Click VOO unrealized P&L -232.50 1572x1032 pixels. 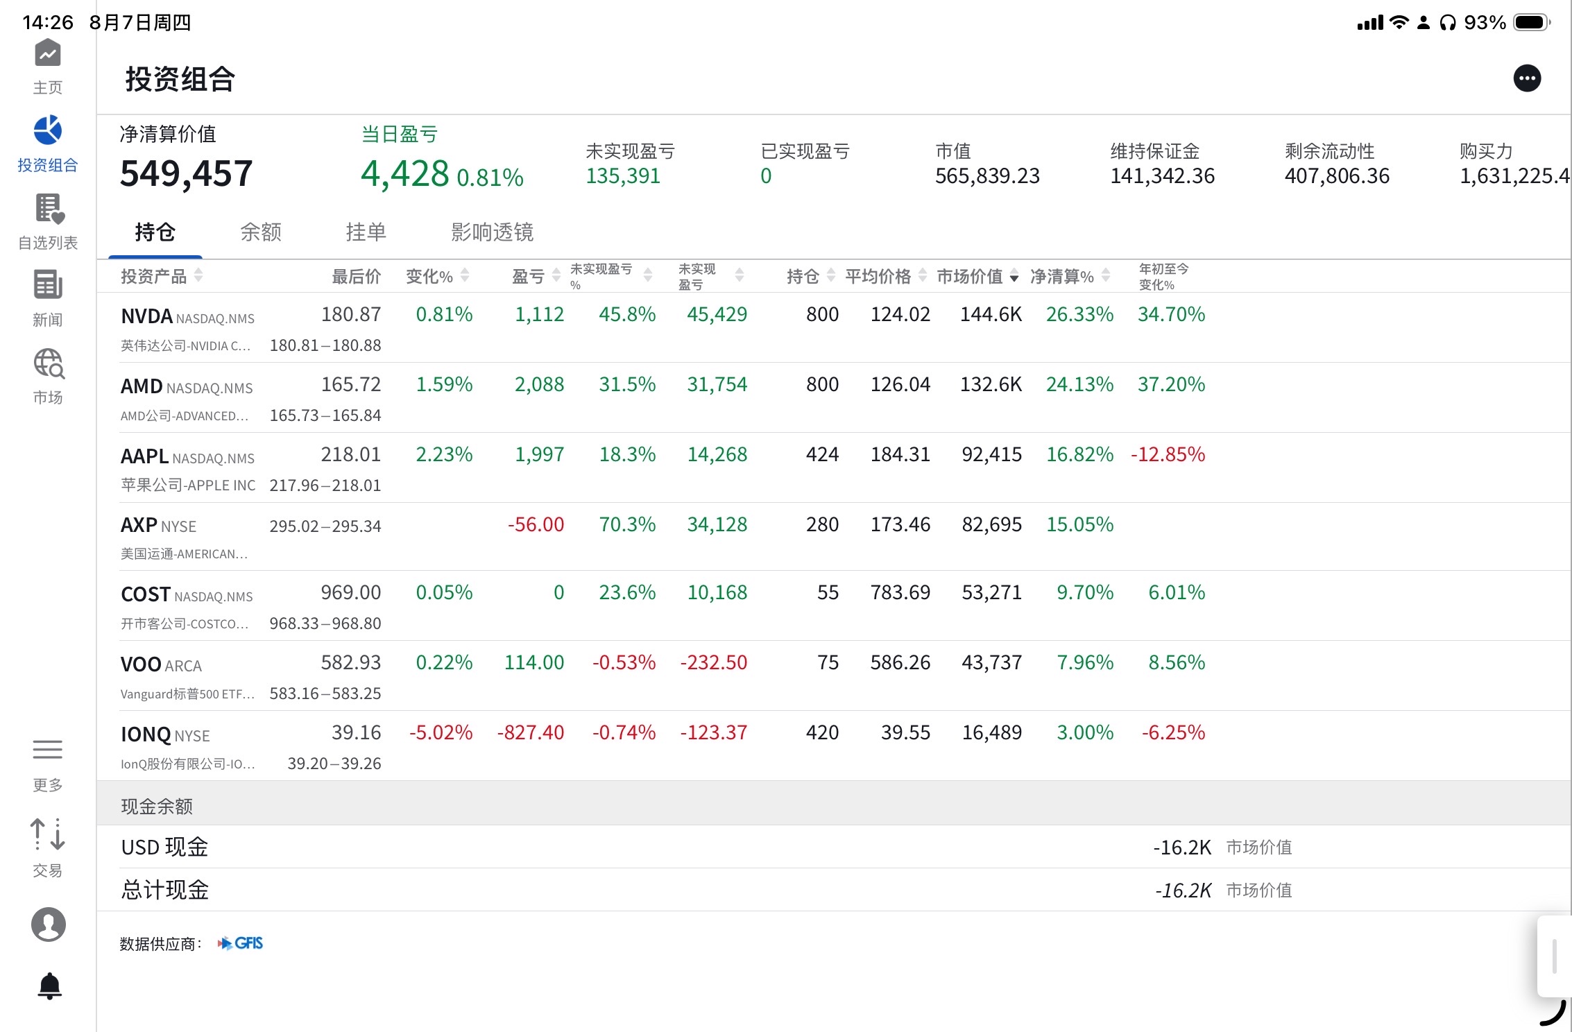[x=714, y=663]
